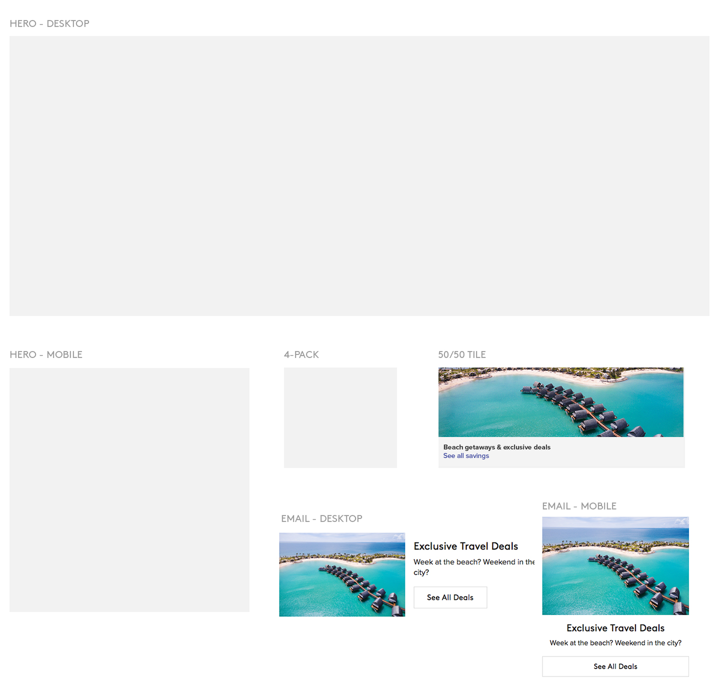Screen dimensions: 720x687
Task: Click Exclusive Travel Deals heading in desktop email
Action: click(465, 546)
